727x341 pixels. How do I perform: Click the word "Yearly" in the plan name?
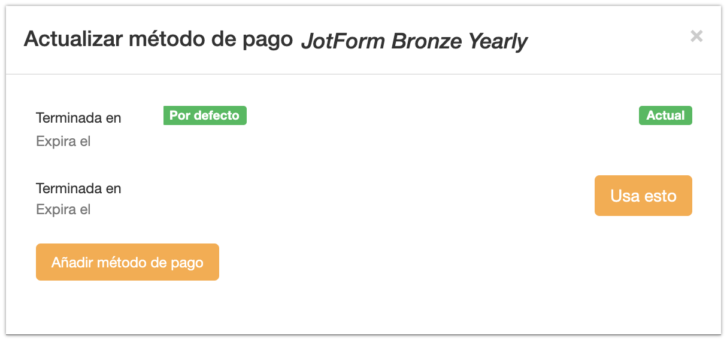[498, 41]
